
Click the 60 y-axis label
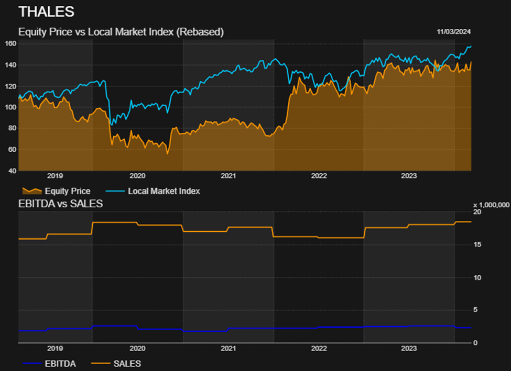pyautogui.click(x=12, y=150)
